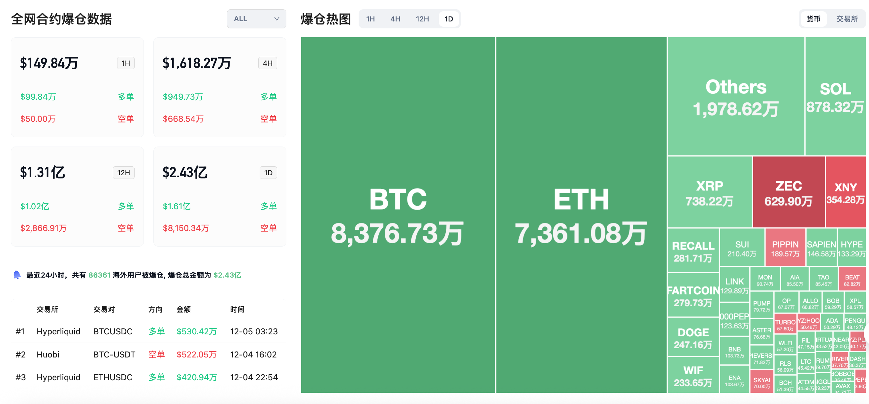Select the red ZEC heatmap tile

789,192
